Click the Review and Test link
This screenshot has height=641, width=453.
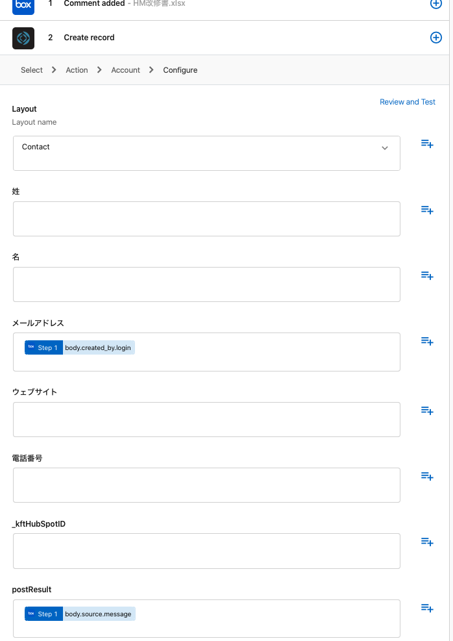pyautogui.click(x=408, y=102)
